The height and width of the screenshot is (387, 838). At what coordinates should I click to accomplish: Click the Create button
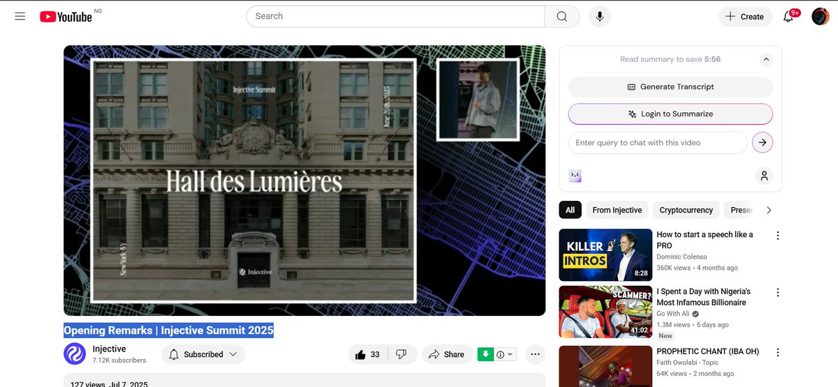coord(744,16)
